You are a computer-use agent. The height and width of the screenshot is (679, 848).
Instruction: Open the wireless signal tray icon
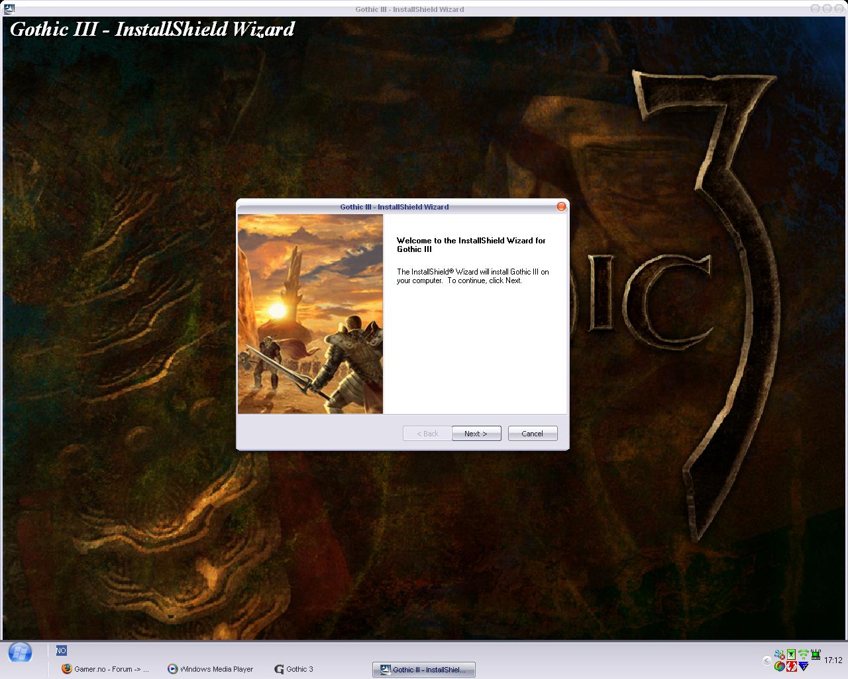click(803, 654)
